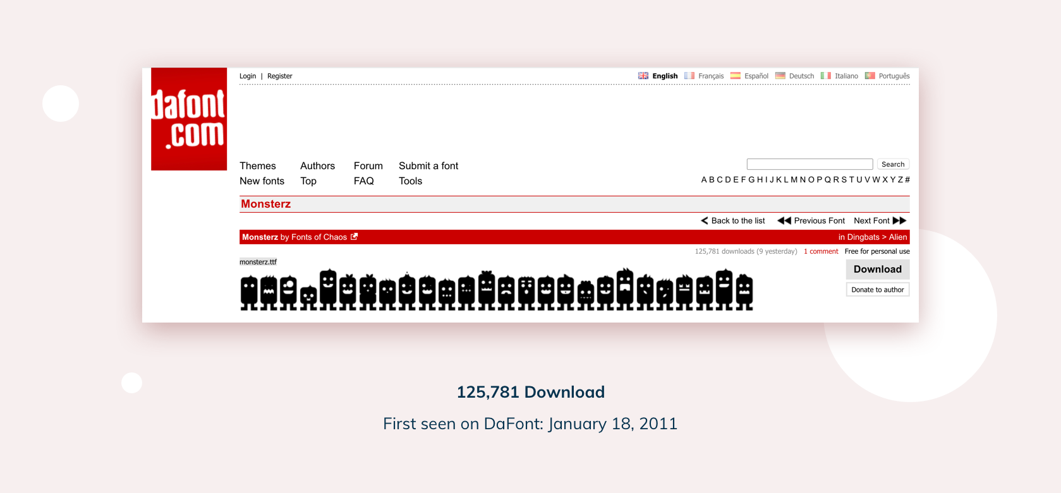This screenshot has height=493, width=1061.
Task: Click the Previous Font double-arrow icon
Action: (784, 220)
